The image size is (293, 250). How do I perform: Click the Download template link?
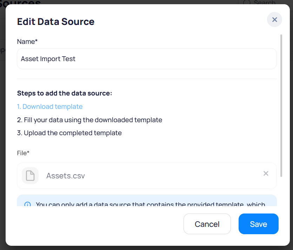(50, 106)
